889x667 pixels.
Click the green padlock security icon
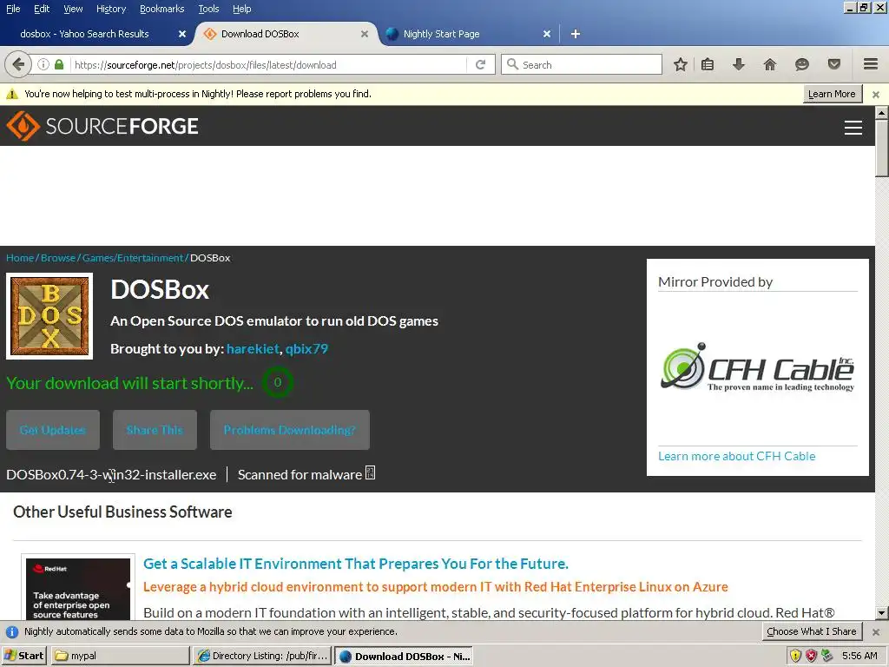tap(59, 64)
